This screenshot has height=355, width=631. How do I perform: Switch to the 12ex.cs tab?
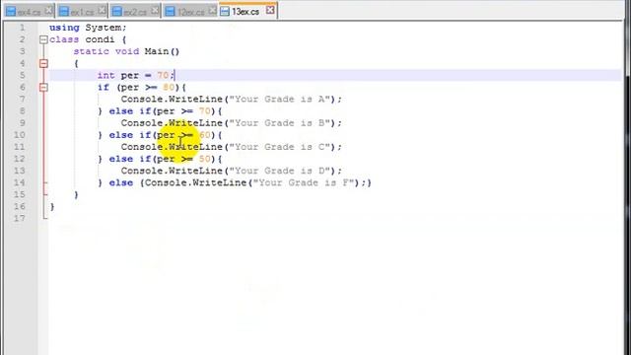[190, 11]
